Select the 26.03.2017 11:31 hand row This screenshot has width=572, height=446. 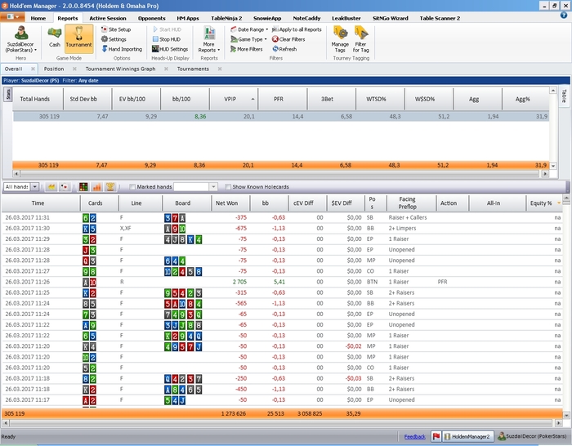(282, 218)
